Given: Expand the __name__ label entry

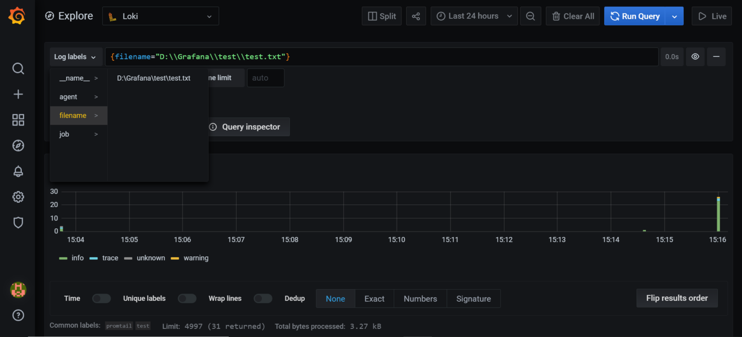Looking at the screenshot, I should click(x=79, y=78).
